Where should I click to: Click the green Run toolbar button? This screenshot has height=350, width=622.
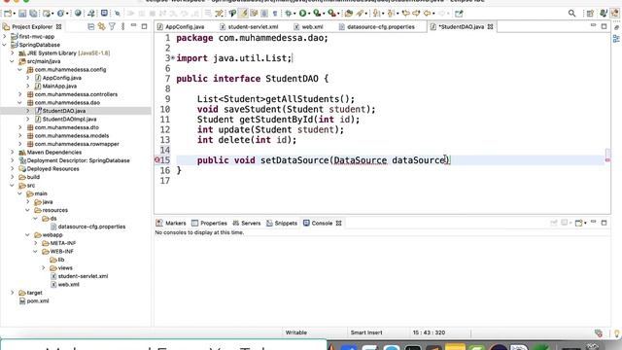click(303, 14)
